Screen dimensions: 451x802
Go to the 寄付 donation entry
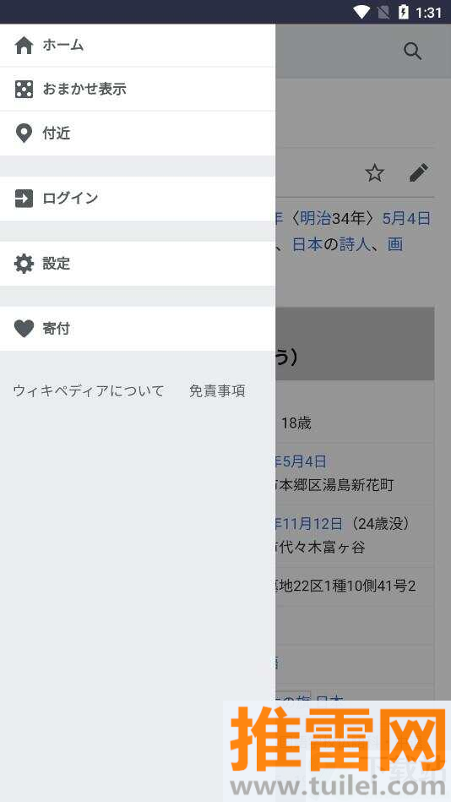point(138,329)
